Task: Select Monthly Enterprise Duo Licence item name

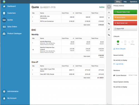Action: coord(47,48)
